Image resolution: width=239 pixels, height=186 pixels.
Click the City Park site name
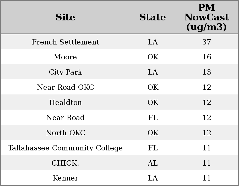pos(65,72)
